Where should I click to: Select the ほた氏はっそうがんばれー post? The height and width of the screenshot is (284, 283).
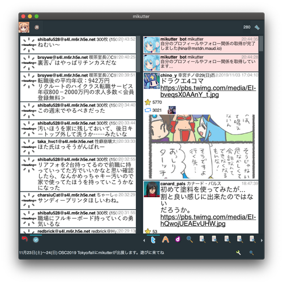coord(78,147)
